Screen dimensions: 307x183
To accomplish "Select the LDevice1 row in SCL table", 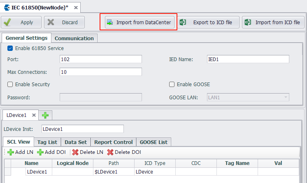I will [37, 172].
